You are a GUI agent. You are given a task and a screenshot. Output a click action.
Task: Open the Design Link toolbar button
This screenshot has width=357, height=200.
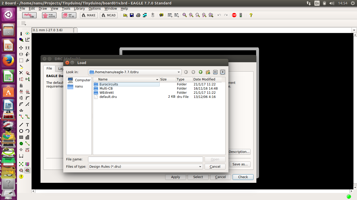tap(29, 15)
